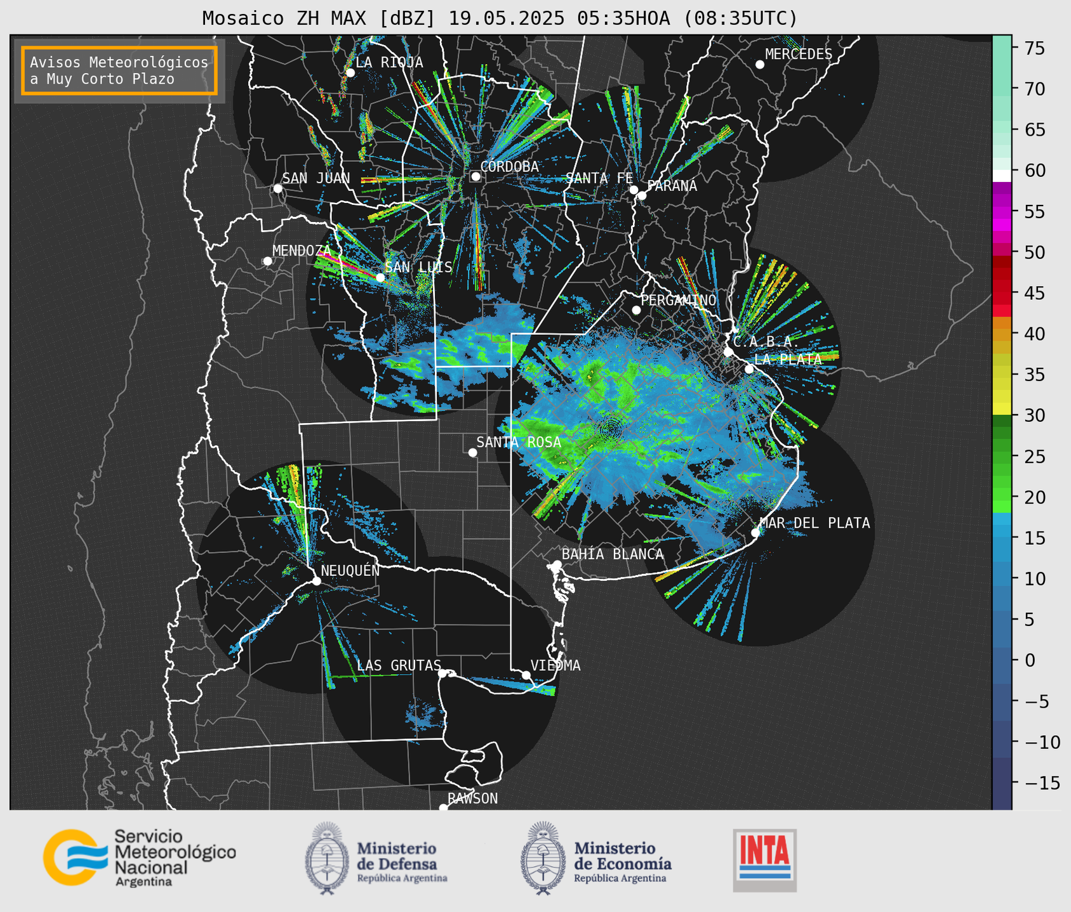This screenshot has width=1071, height=912.
Task: Click the La Rioja city marker dot
Action: click(350, 72)
